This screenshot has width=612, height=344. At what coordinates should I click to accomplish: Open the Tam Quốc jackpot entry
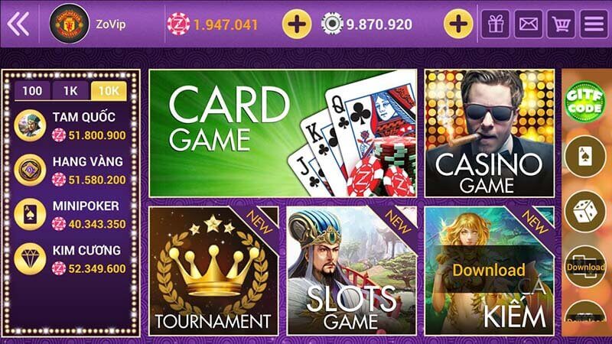[70, 125]
